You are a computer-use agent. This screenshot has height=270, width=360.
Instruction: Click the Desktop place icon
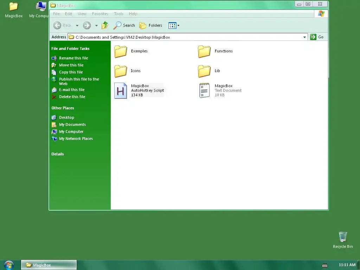(x=54, y=117)
